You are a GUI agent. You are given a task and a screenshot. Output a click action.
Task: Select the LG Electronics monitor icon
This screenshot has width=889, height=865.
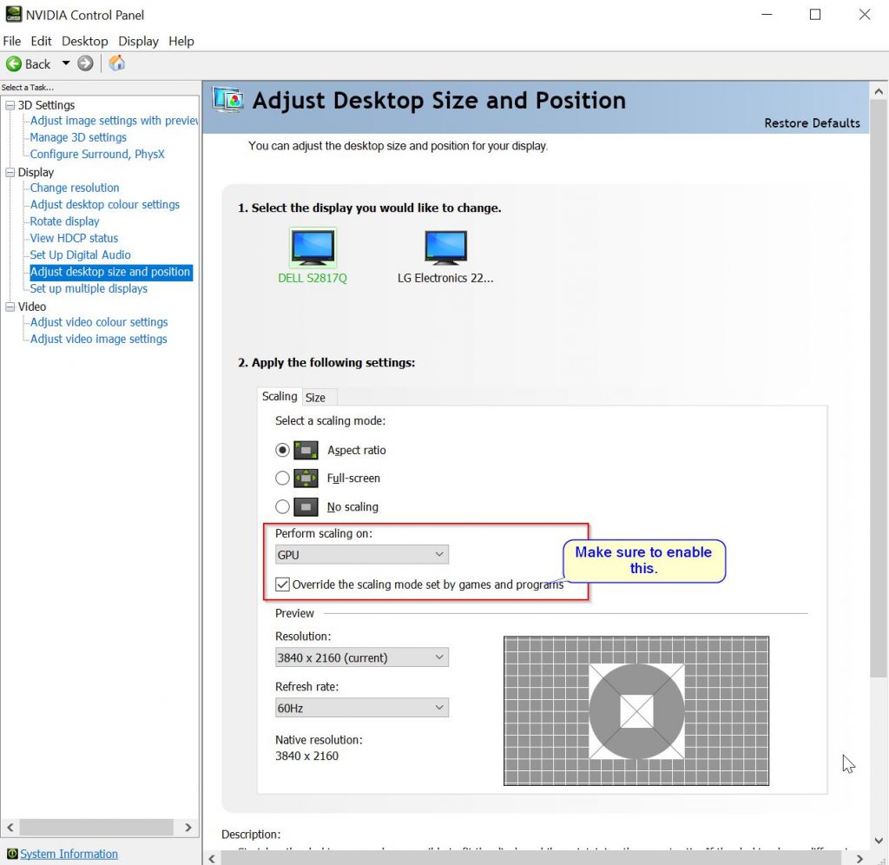445,248
